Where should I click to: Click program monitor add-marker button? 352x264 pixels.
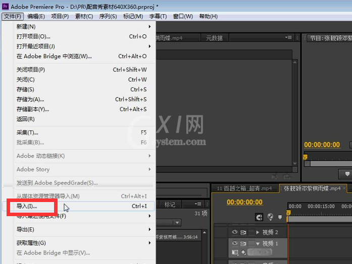347,174
